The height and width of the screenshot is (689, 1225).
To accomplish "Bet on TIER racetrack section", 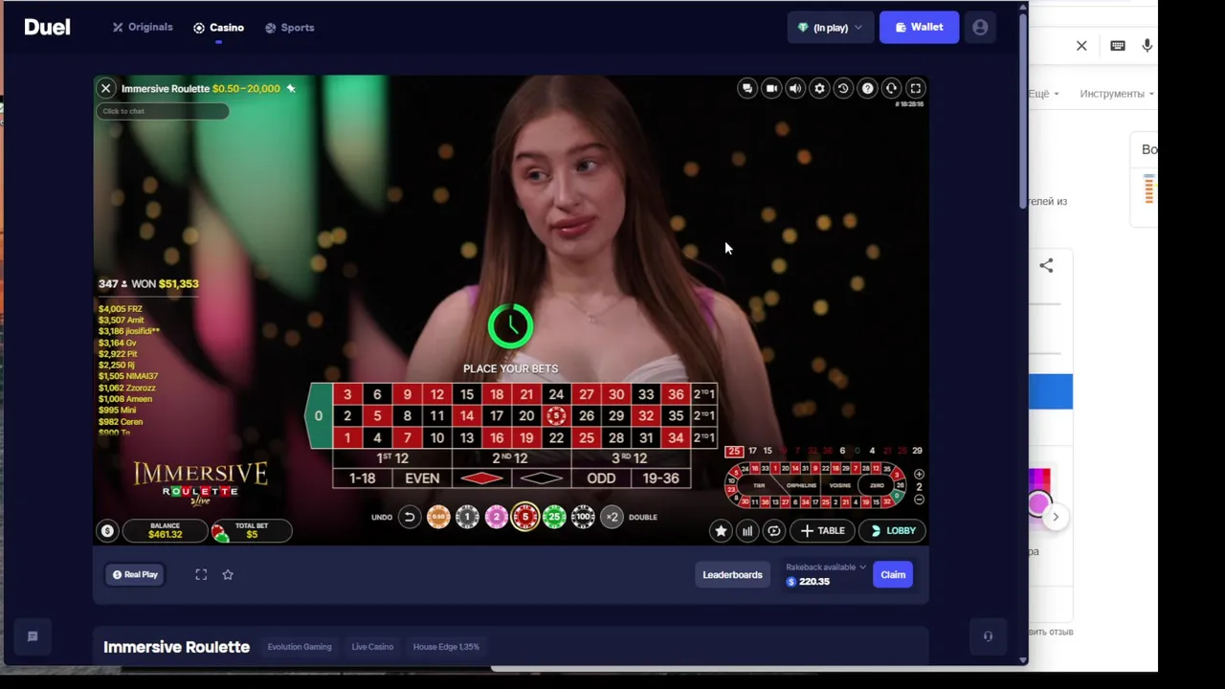I will (x=759, y=485).
